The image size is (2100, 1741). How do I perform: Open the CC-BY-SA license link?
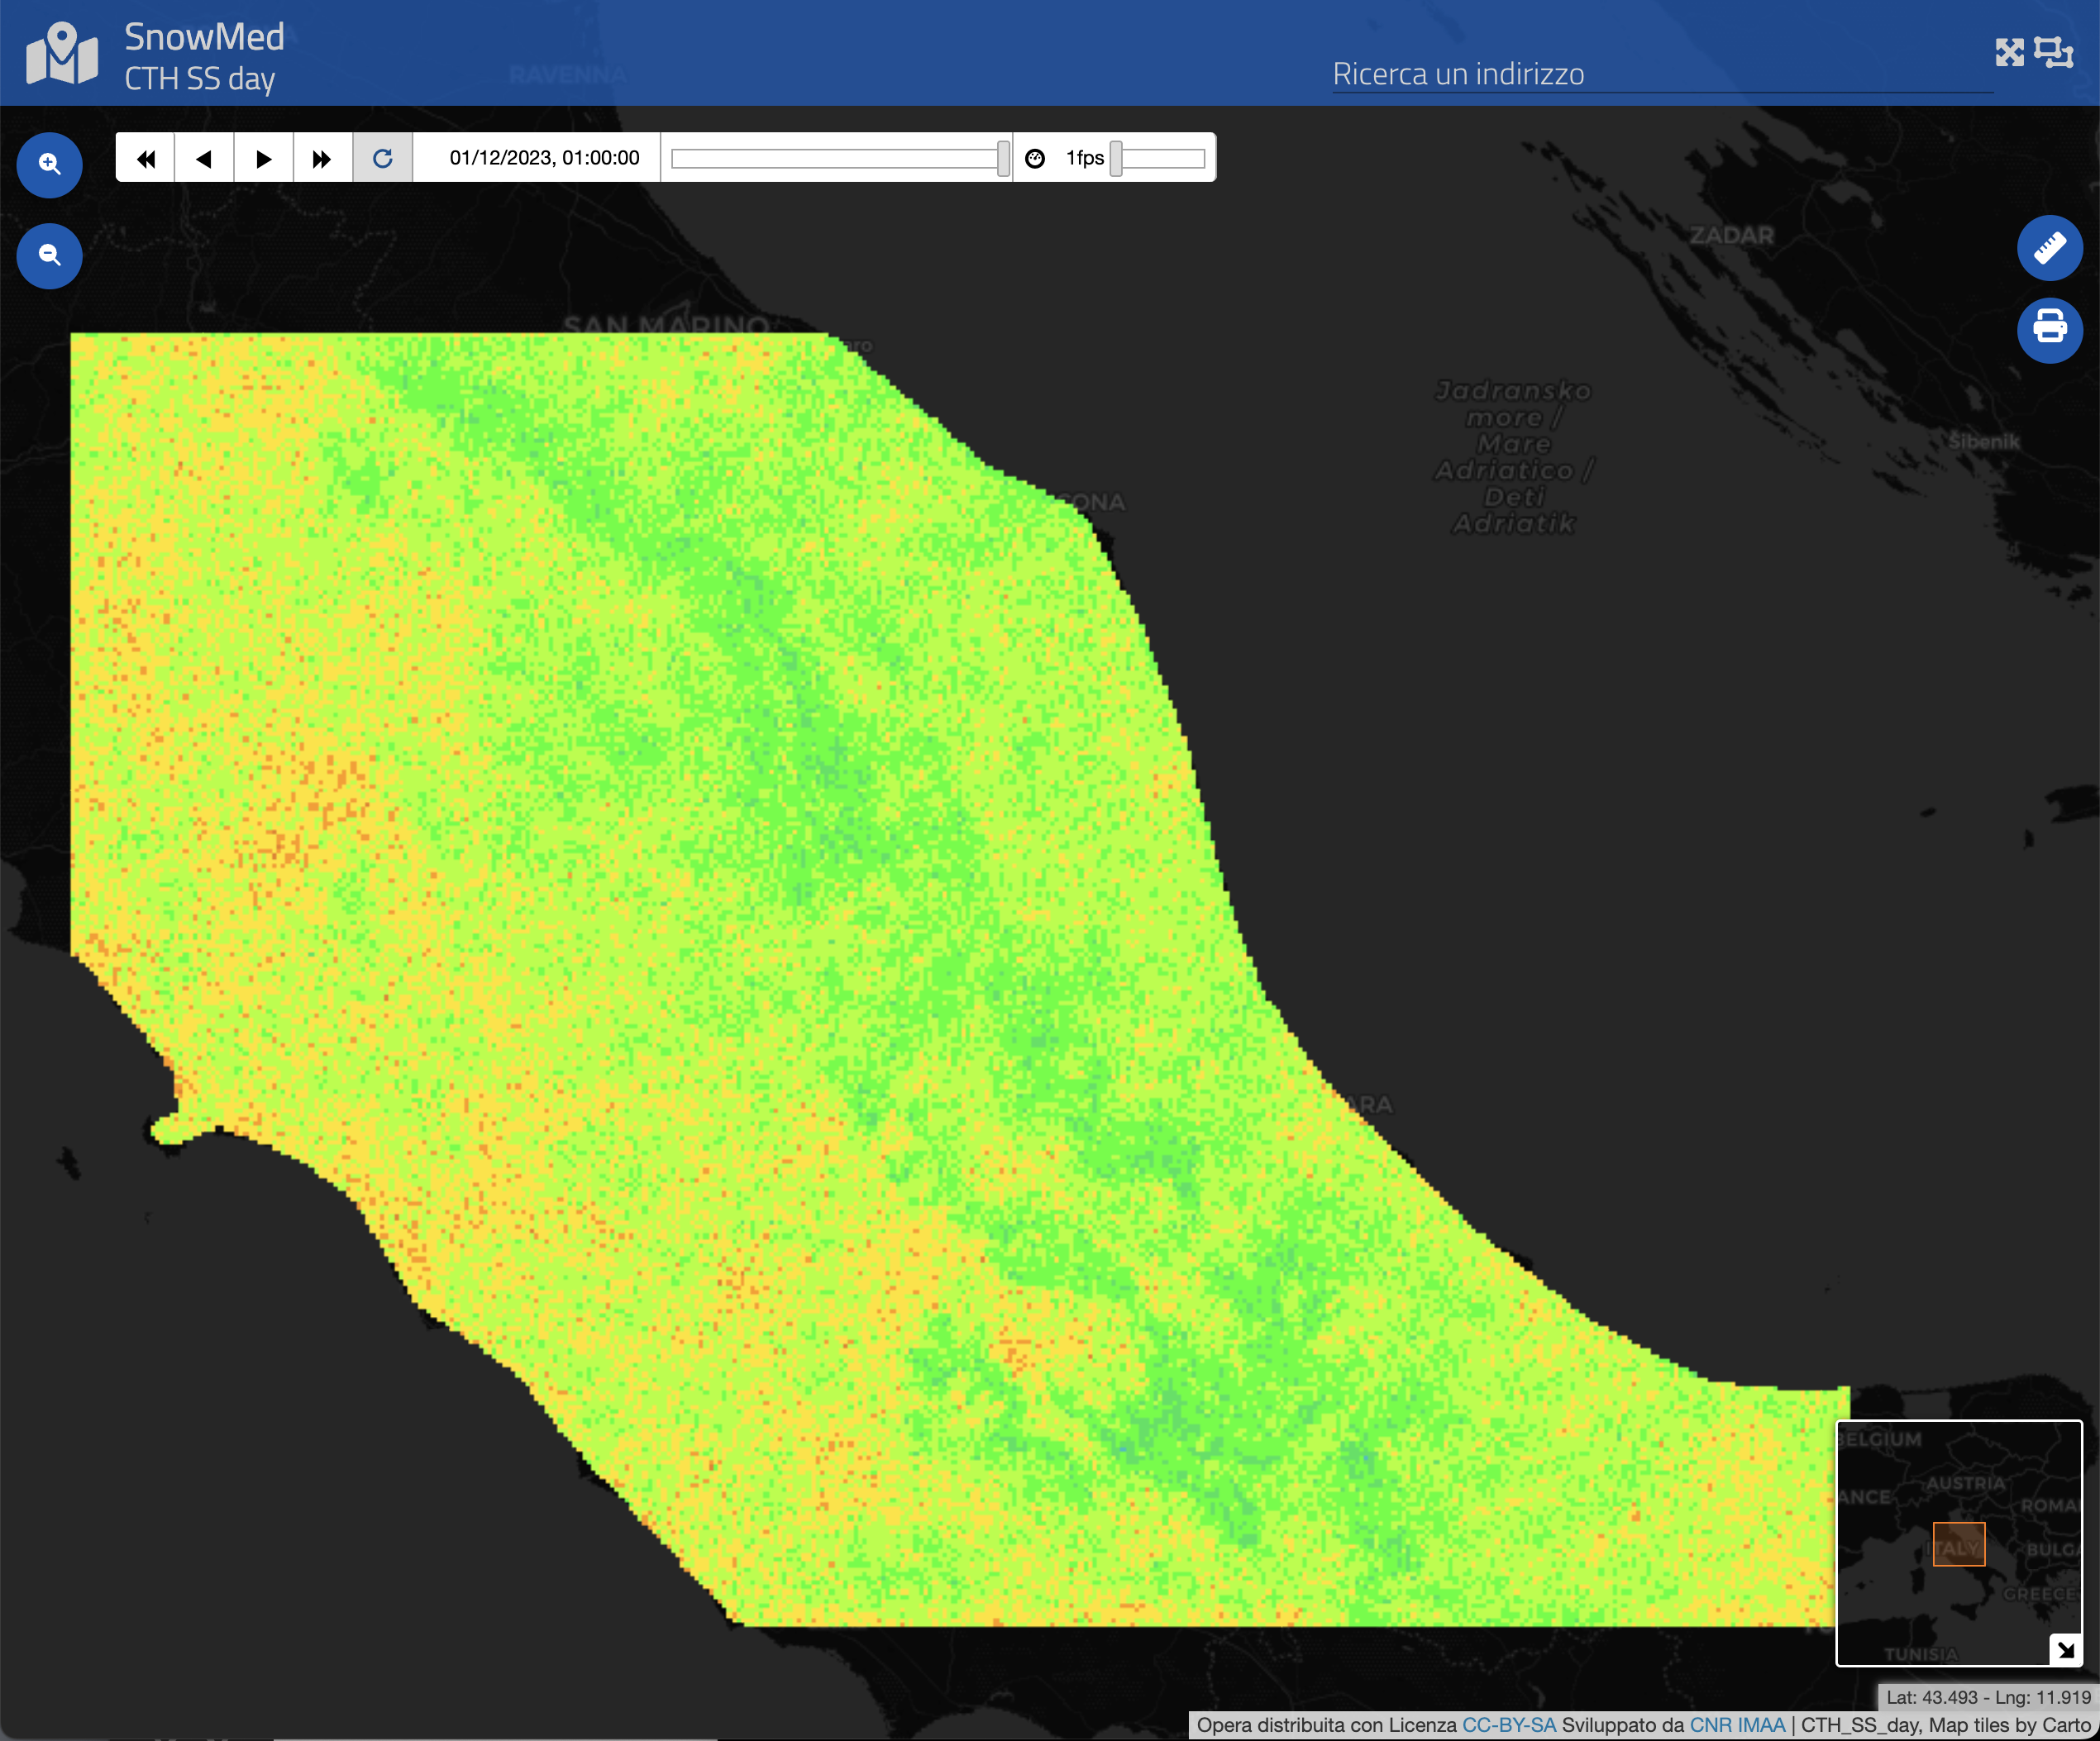pyautogui.click(x=1508, y=1725)
